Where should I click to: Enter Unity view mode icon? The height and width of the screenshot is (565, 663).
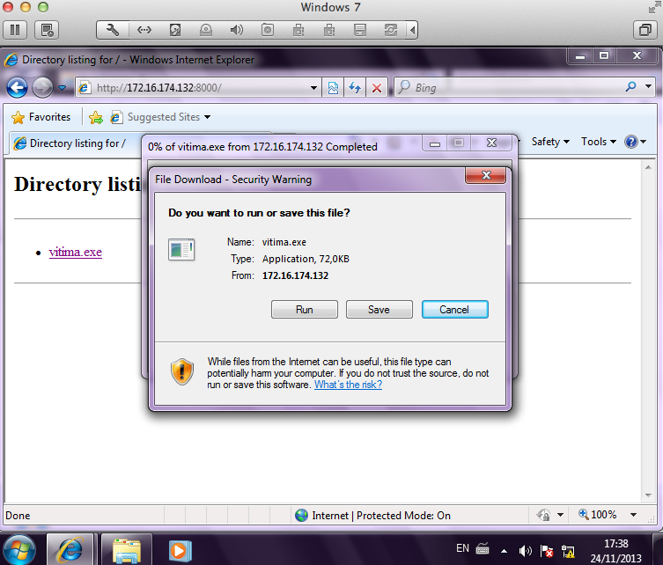tap(645, 30)
